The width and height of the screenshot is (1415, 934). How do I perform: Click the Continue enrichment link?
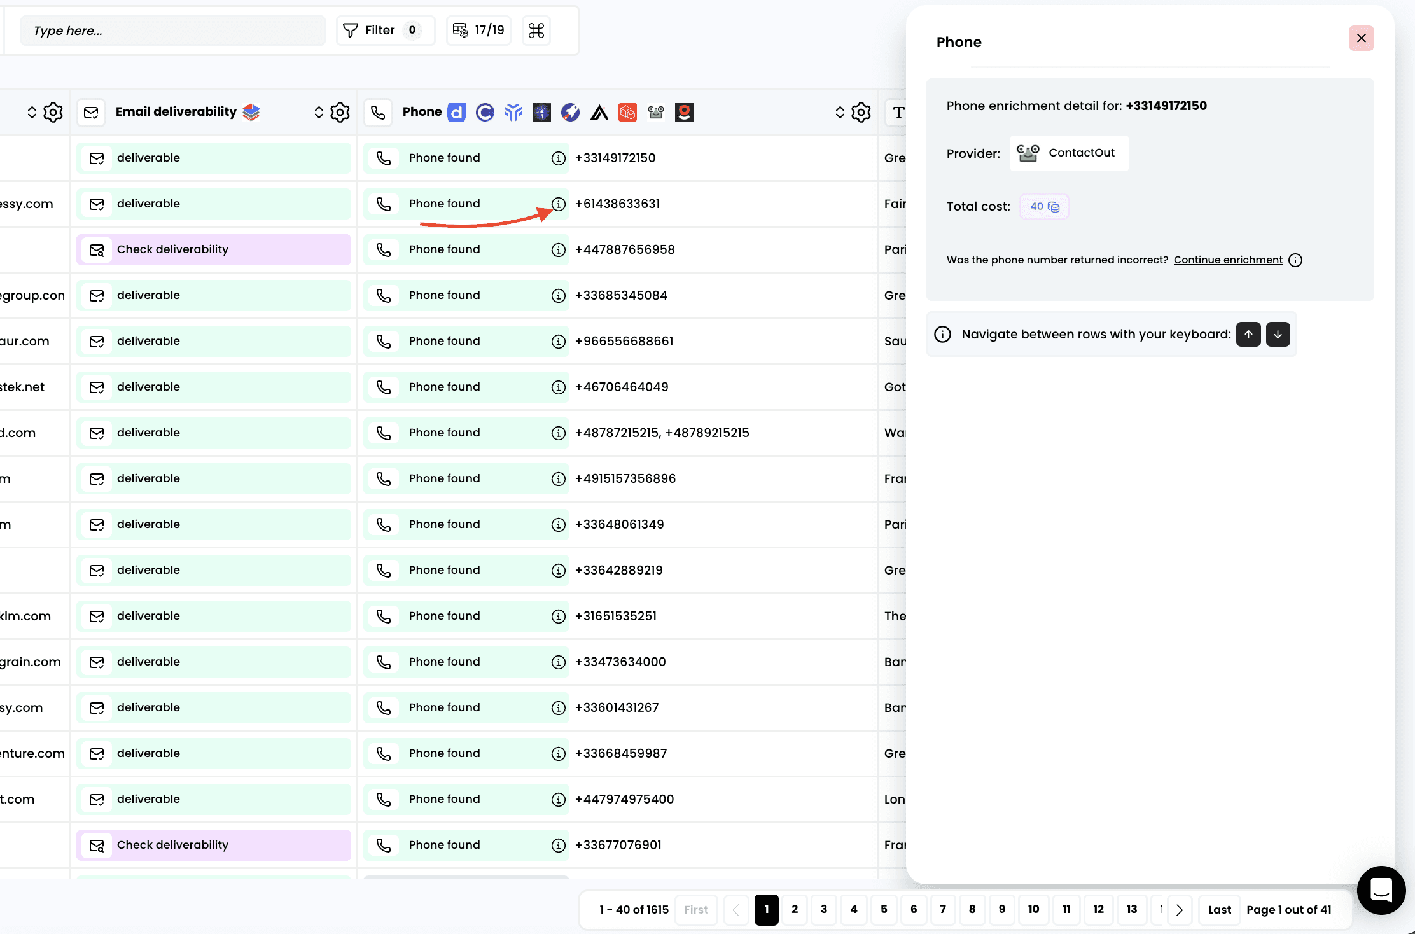click(1227, 260)
